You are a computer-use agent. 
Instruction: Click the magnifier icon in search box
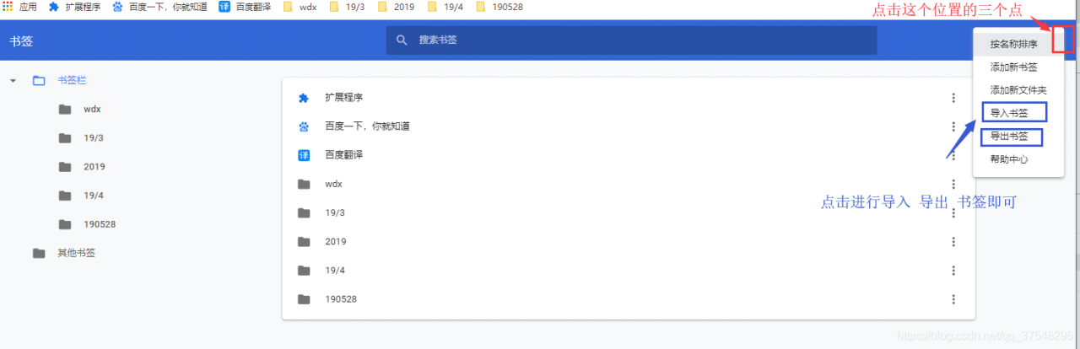[402, 40]
